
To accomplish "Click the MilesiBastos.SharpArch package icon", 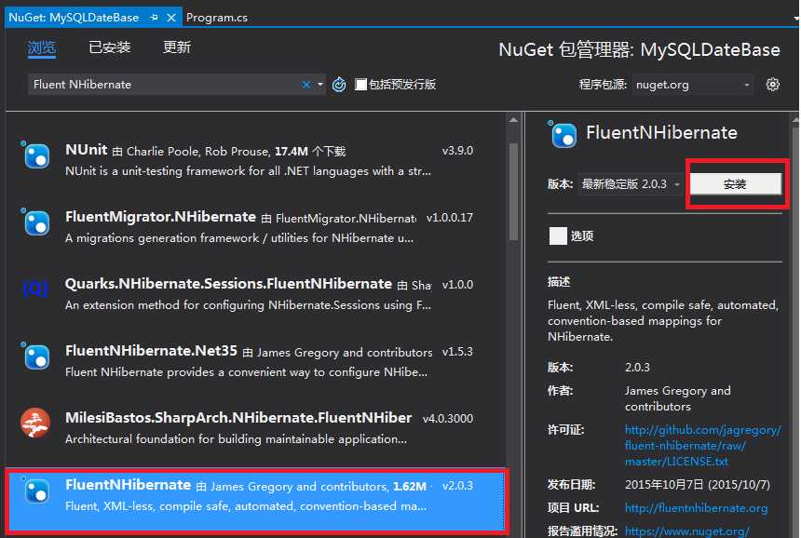I will [35, 424].
